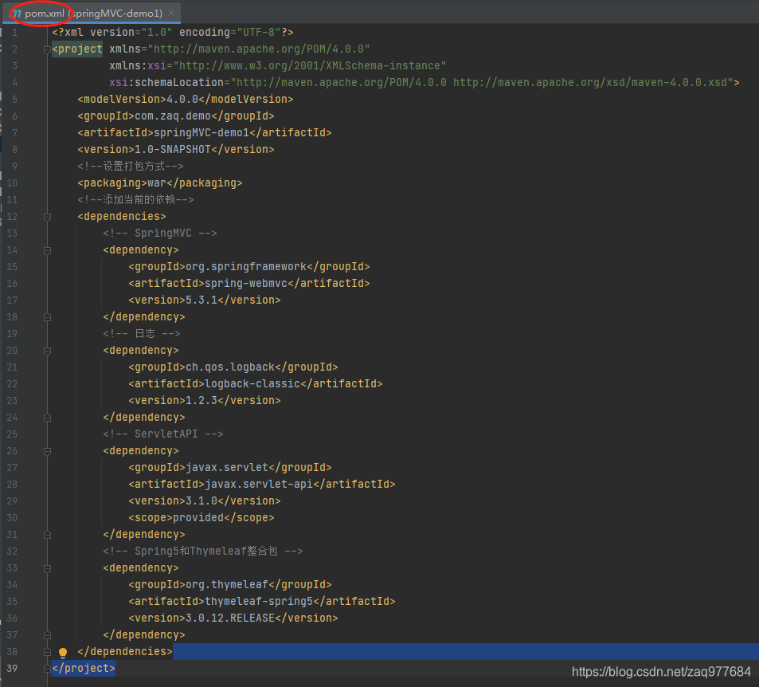
Task: Open the CSDN blog link watermark
Action: [x=661, y=671]
